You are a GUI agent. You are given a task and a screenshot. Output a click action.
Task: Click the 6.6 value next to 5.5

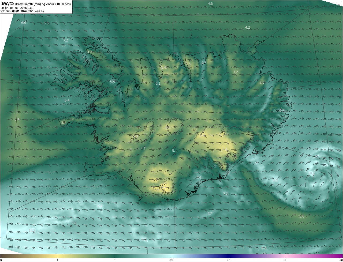point(24,23)
